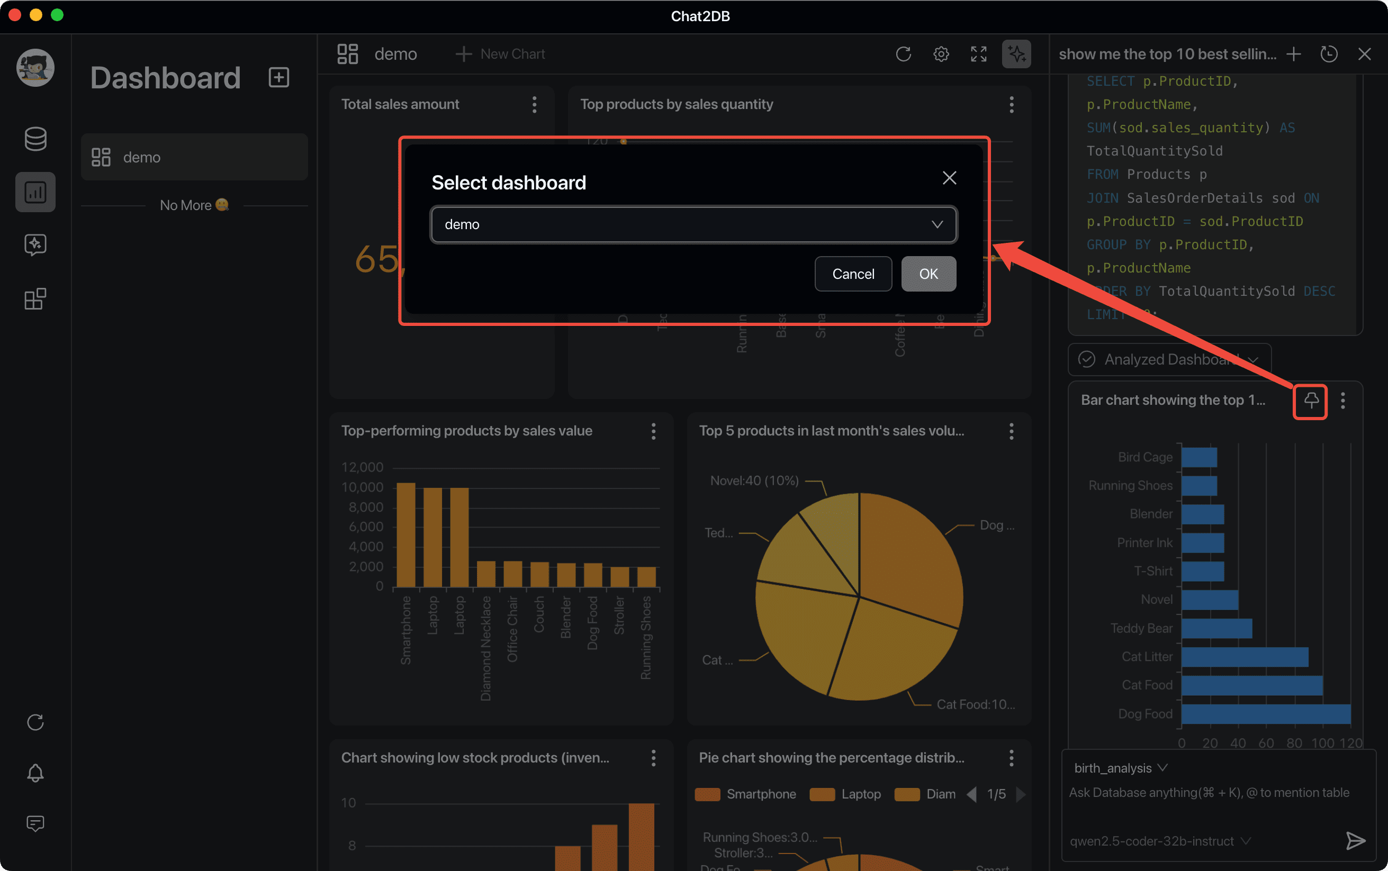The height and width of the screenshot is (871, 1388).
Task: Open the user avatar profile
Action: (35, 68)
